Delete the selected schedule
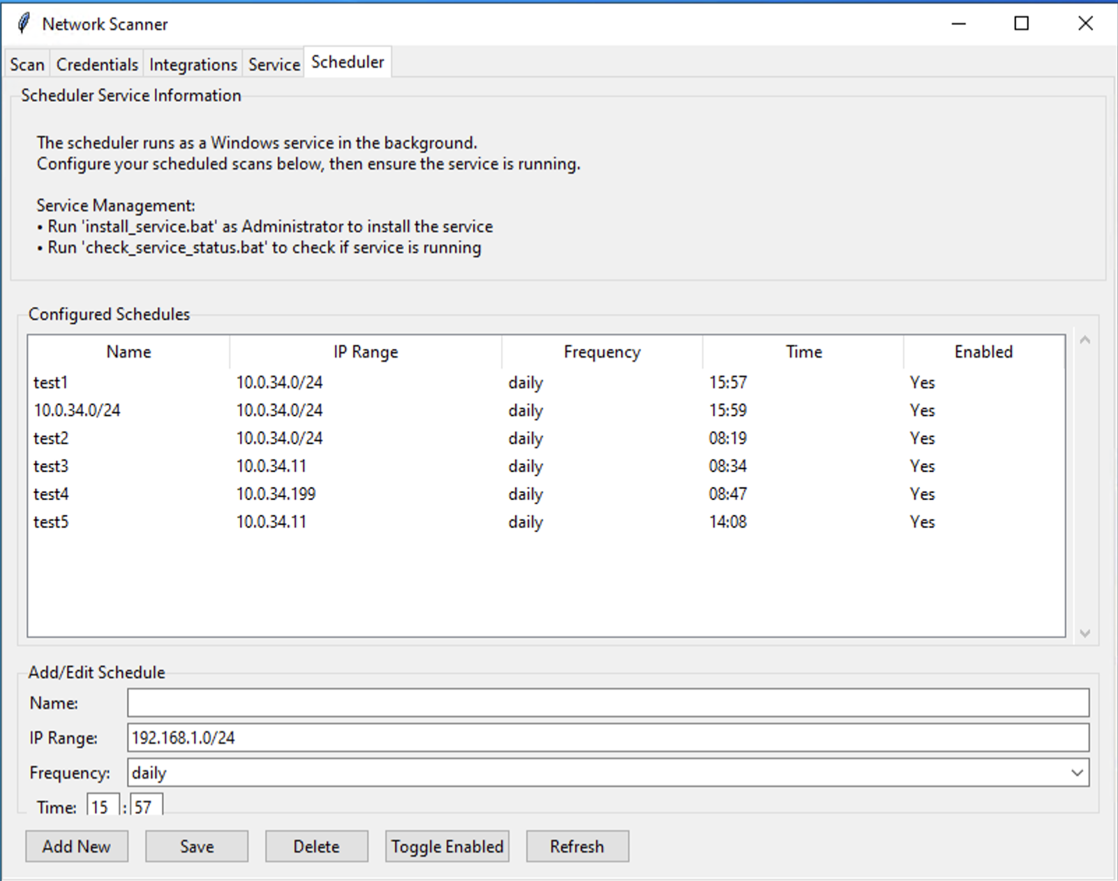Viewport: 1118px width, 881px height. 316,846
